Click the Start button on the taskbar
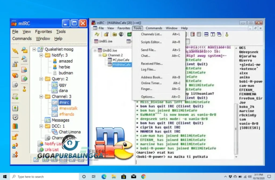275x180 pixels. tap(4, 177)
